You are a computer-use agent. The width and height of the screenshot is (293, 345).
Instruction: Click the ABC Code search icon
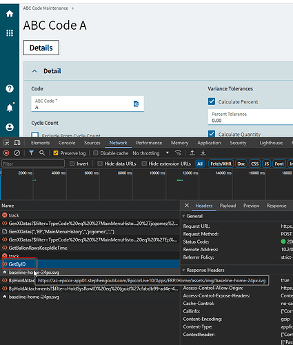(136, 104)
